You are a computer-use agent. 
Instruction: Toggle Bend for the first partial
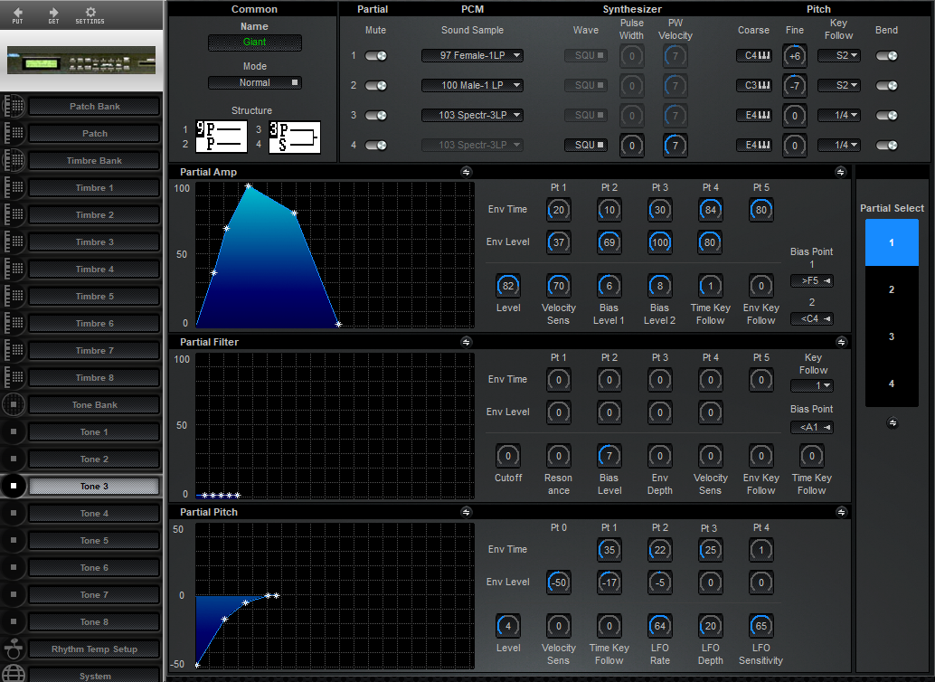(x=886, y=55)
